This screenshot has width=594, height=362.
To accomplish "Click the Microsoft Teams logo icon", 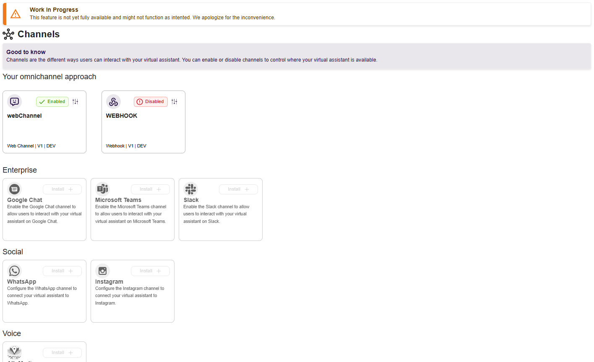I will [x=102, y=189].
